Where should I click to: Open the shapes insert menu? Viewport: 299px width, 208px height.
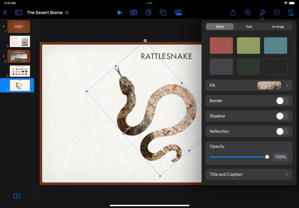click(163, 12)
